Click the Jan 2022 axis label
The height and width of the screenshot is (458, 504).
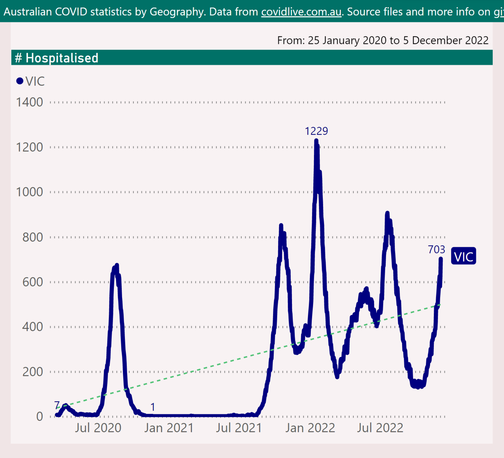(310, 428)
